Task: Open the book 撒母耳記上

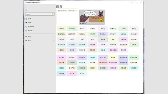Action: tap(61, 34)
